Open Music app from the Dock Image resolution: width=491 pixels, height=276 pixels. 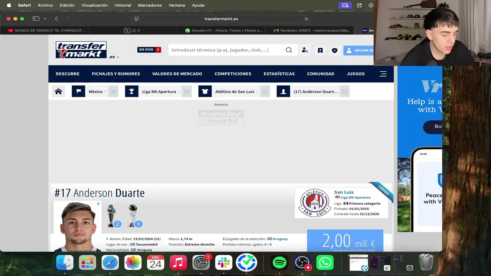tap(178, 263)
